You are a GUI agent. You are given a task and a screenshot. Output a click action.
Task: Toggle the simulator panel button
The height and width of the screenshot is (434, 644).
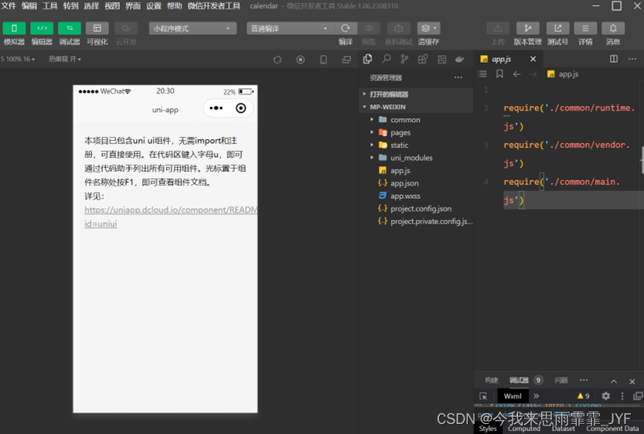[14, 29]
